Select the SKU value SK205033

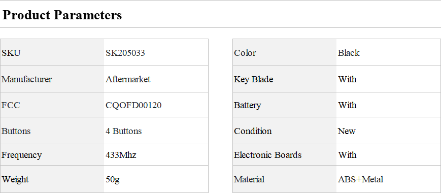pyautogui.click(x=125, y=53)
